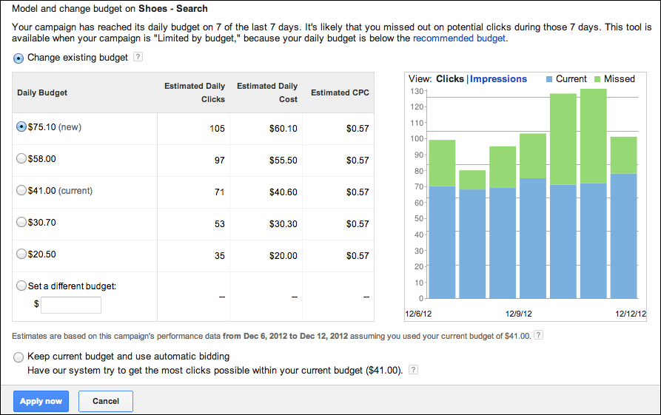
Task: Click the green Missed legend swatch
Action: 597,79
